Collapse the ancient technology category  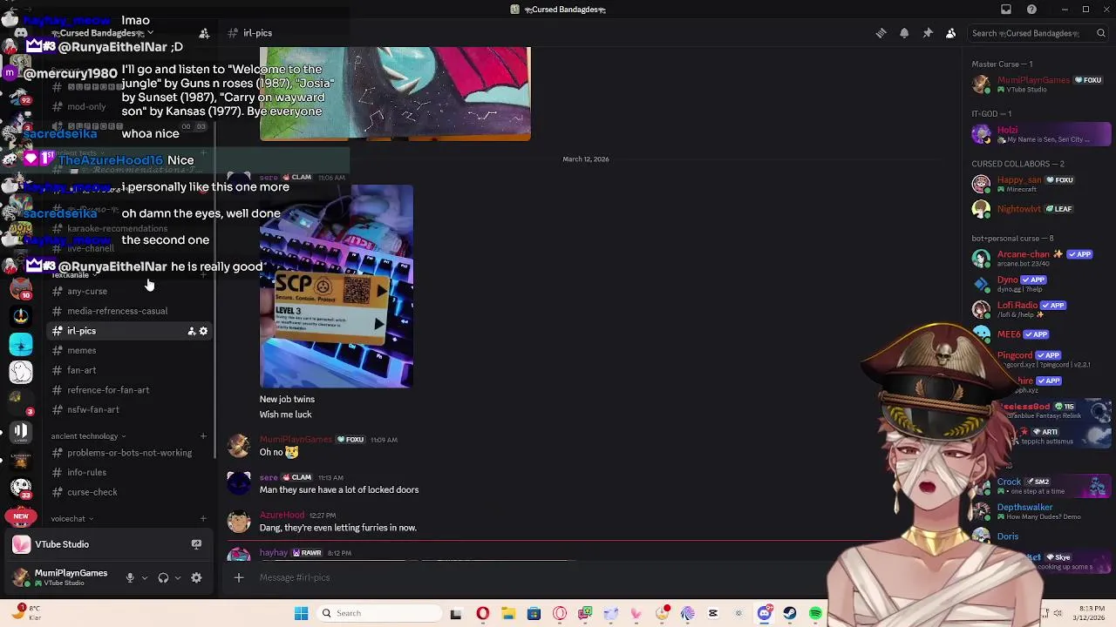pos(88,436)
